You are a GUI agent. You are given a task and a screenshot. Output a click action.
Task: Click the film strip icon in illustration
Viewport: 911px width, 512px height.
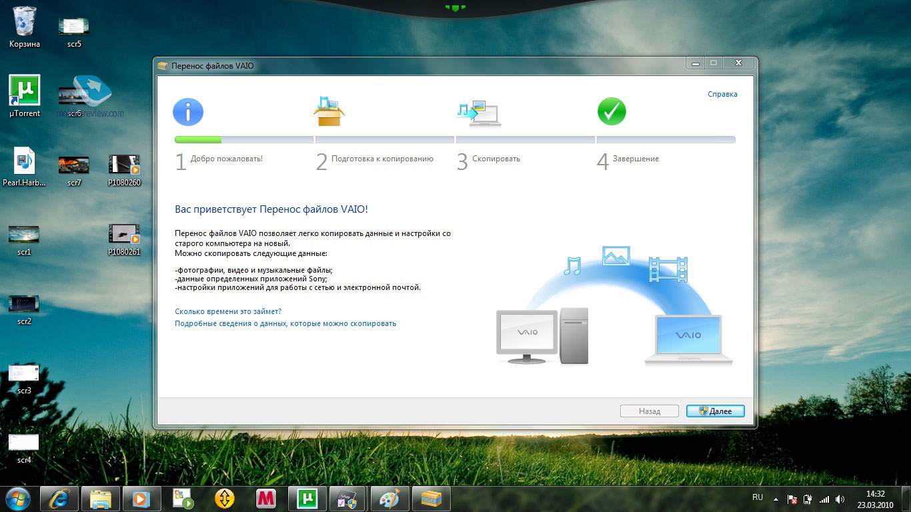[x=668, y=269]
